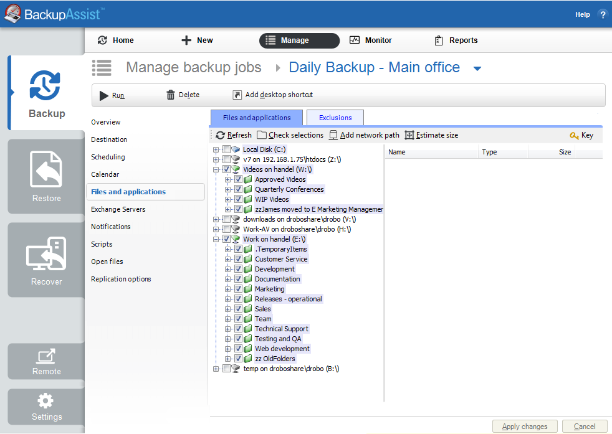
Task: Click the Add network path icon
Action: tap(333, 135)
